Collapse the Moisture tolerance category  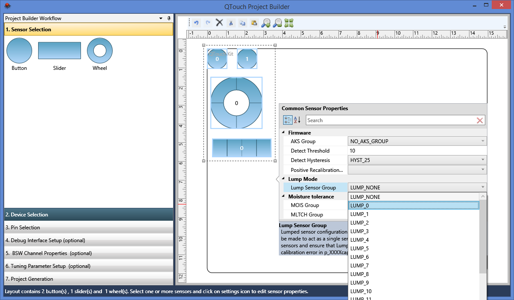(x=283, y=196)
